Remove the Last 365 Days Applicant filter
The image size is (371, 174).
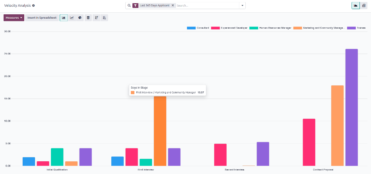173,6
